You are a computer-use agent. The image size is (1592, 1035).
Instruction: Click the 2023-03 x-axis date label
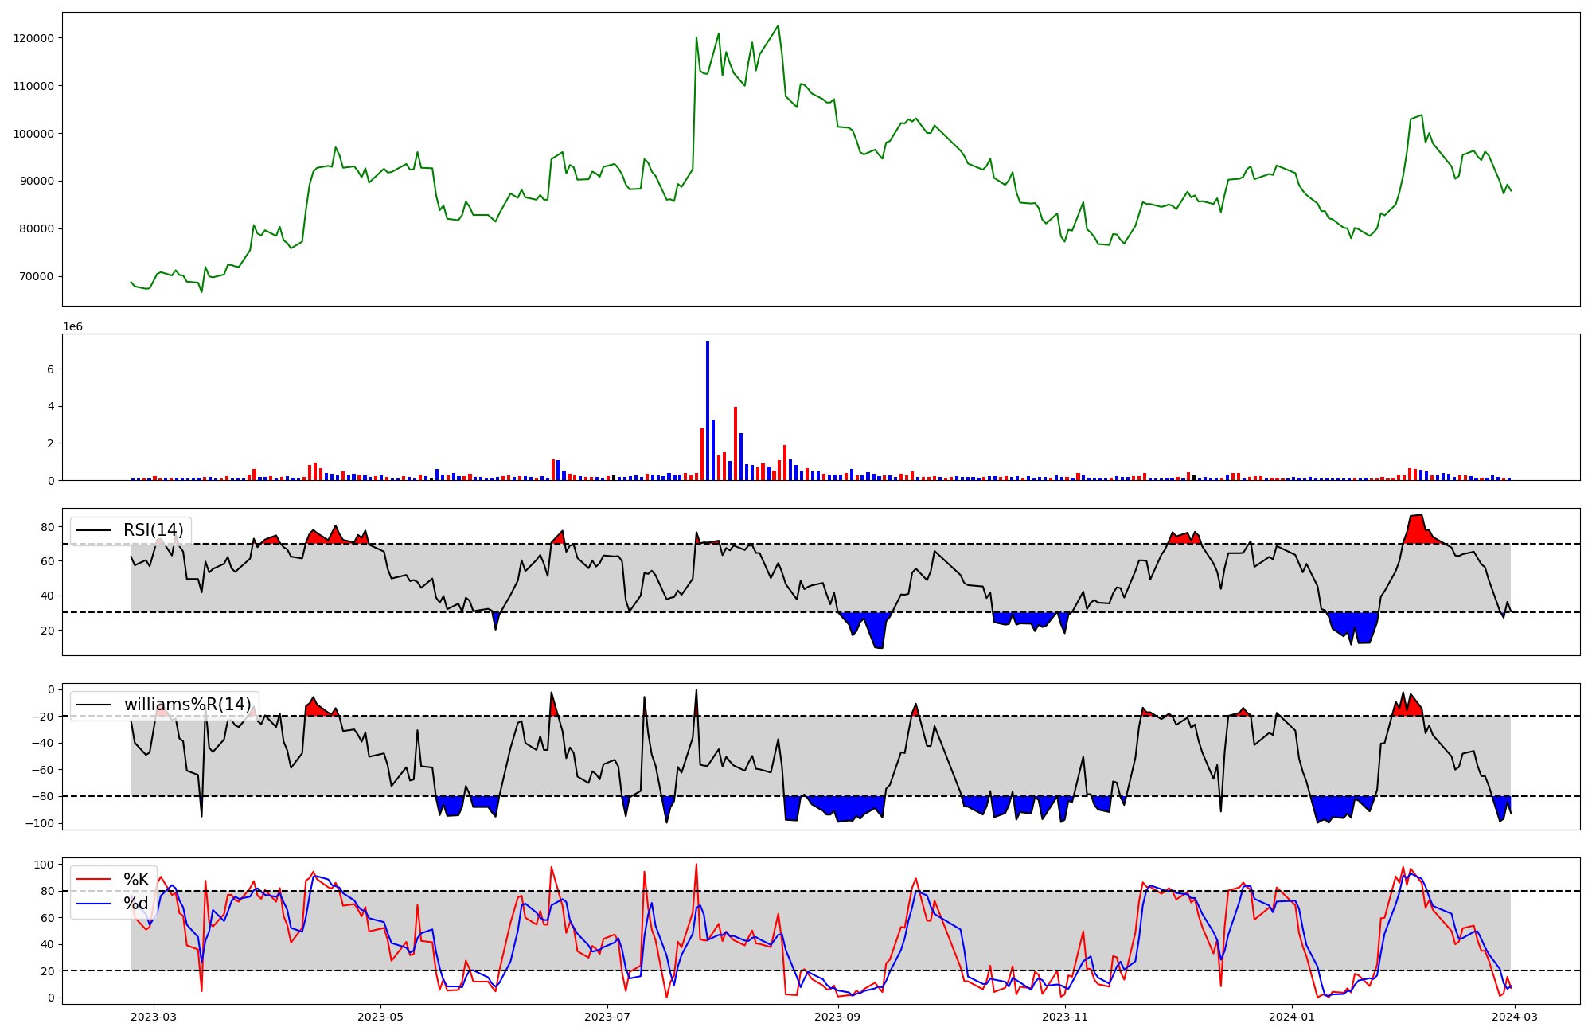point(154,1017)
